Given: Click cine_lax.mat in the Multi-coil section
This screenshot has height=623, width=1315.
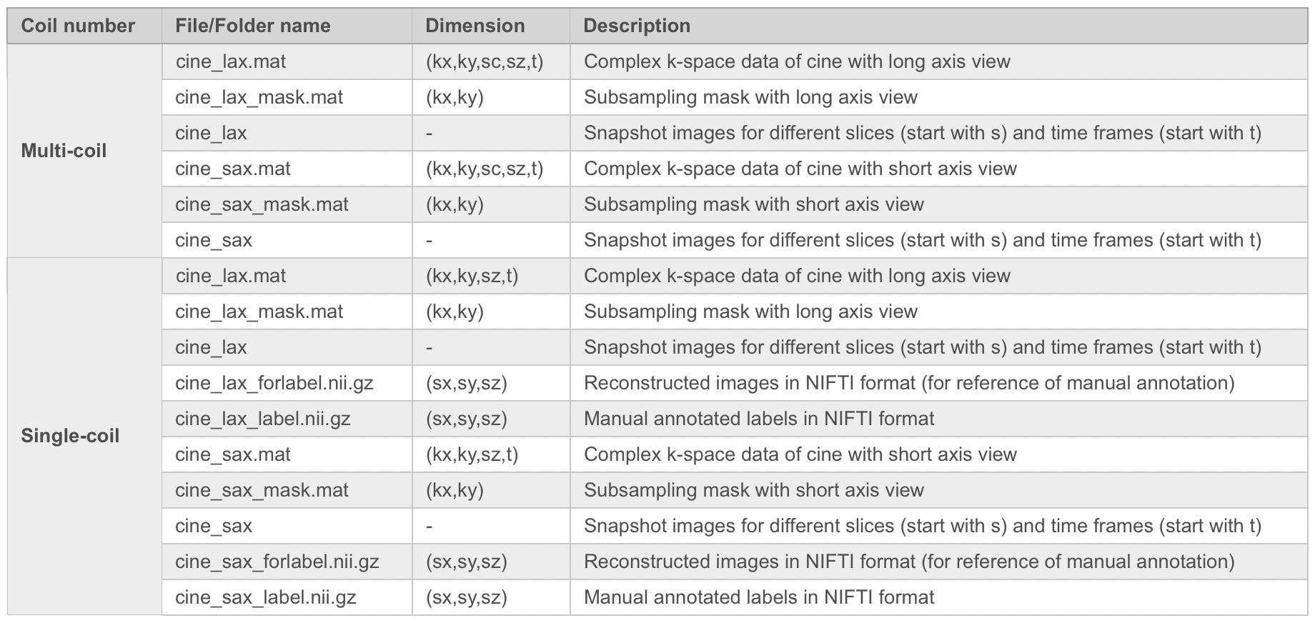Looking at the screenshot, I should tap(231, 61).
